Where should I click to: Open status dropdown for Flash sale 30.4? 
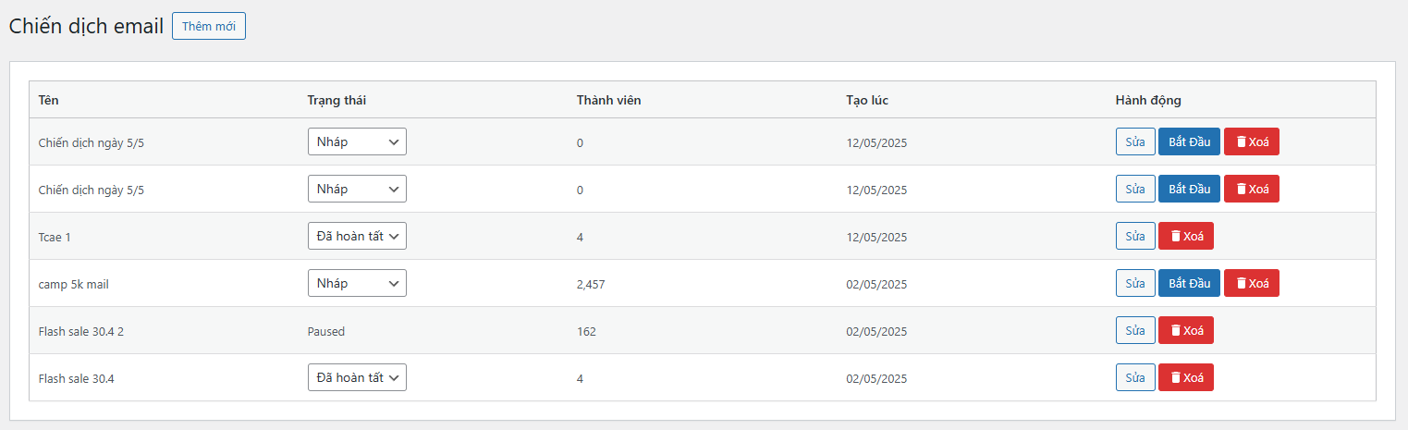(357, 377)
